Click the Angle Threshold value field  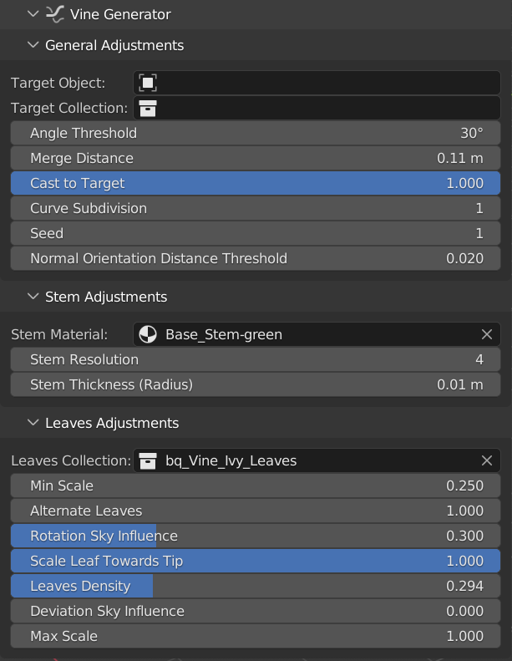[255, 133]
